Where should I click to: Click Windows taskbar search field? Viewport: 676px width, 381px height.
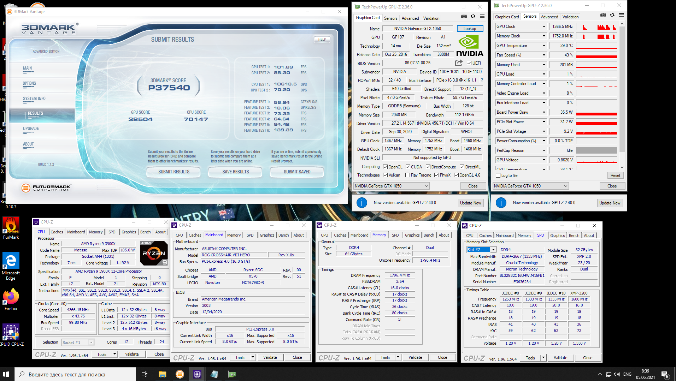(75, 374)
